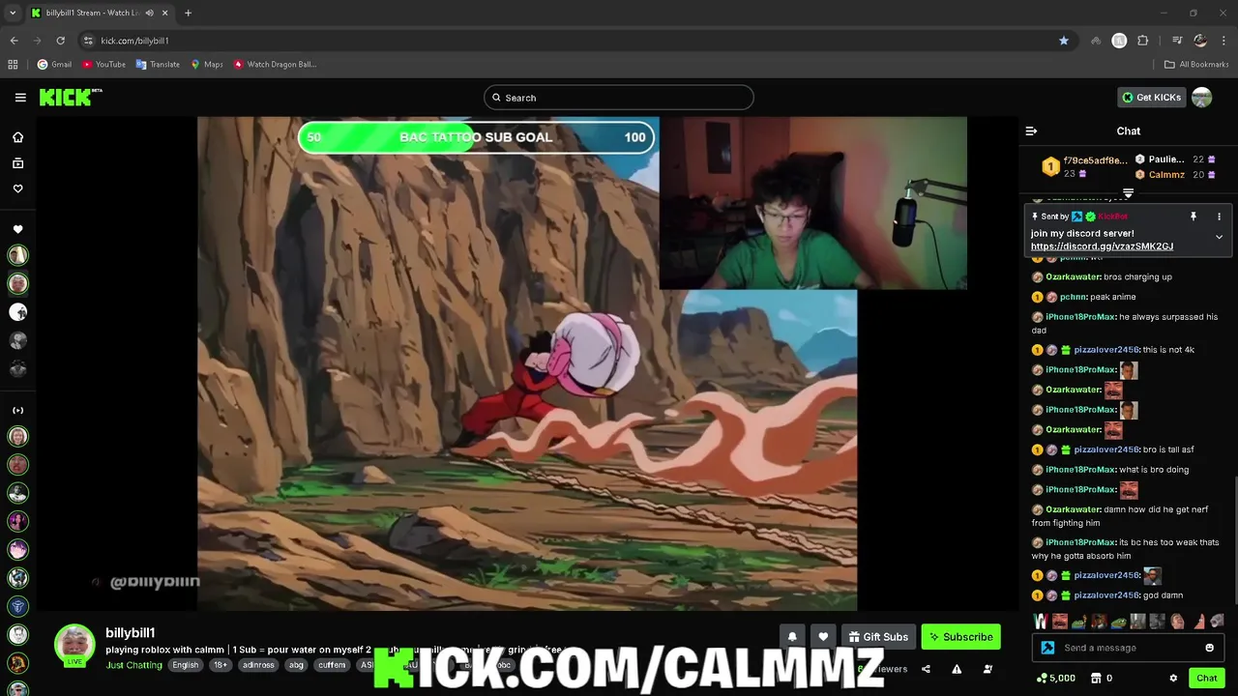Reload the browser page

(60, 41)
